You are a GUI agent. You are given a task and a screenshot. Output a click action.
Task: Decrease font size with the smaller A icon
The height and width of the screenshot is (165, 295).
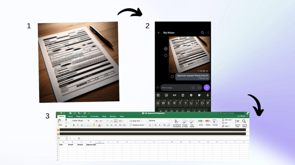pos(101,121)
